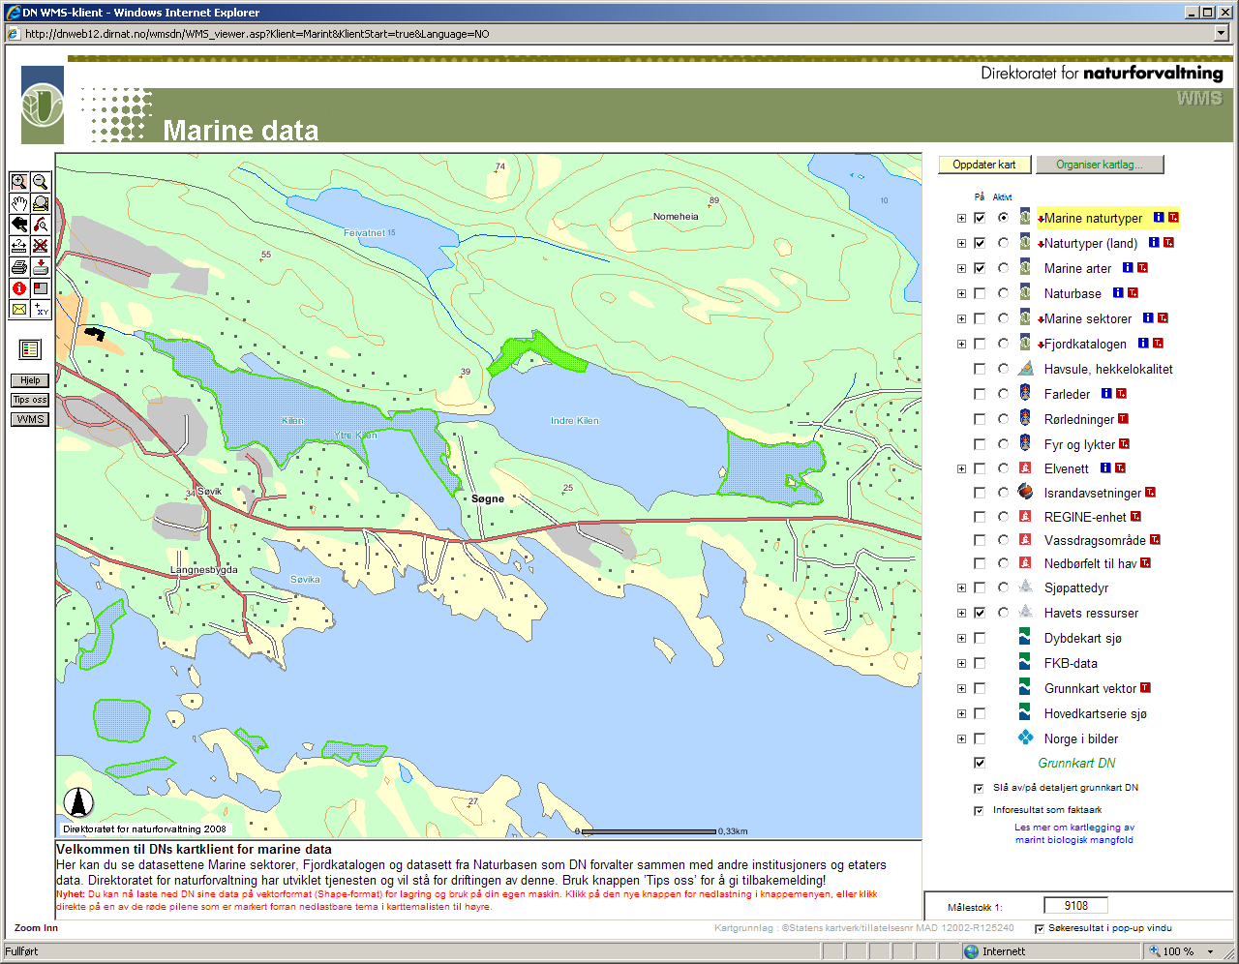Click the clear measurement red-X tool
The width and height of the screenshot is (1239, 964).
pos(41,245)
